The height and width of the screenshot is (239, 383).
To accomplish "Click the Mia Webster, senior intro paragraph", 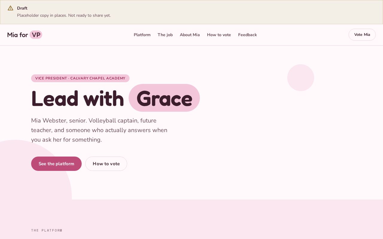I will coord(99,130).
